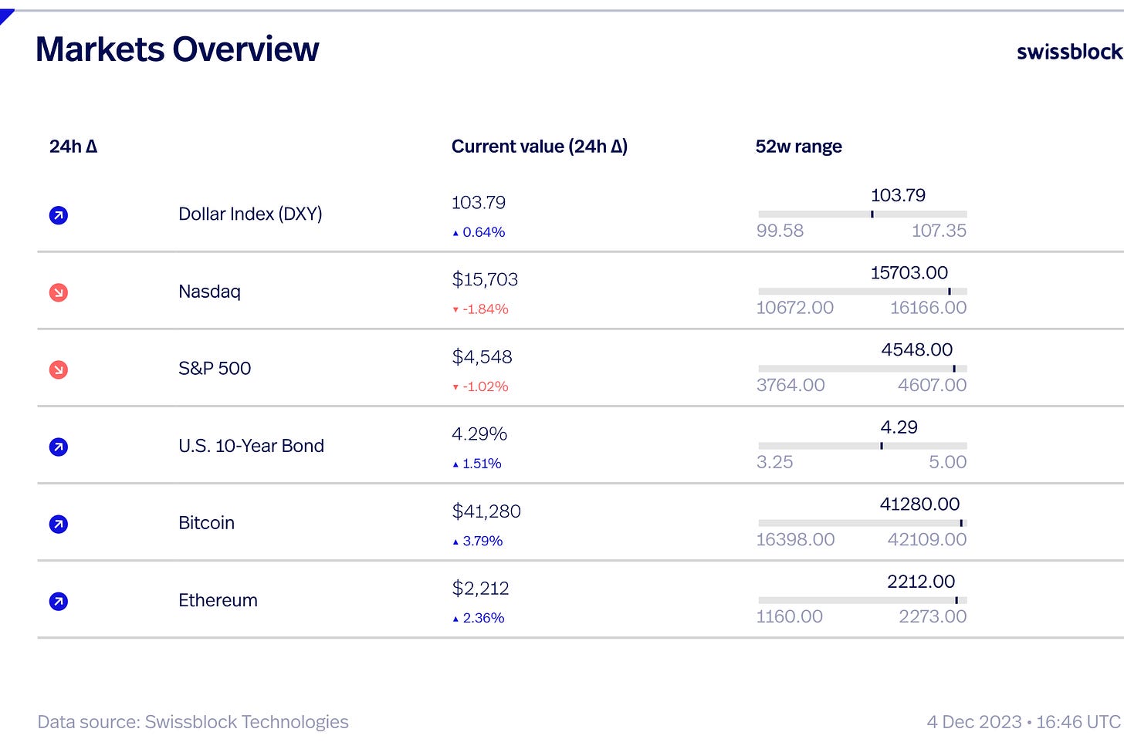Click the 0.64% change for Dollar Index
Viewport: 1124px width, 749px height.
click(479, 232)
